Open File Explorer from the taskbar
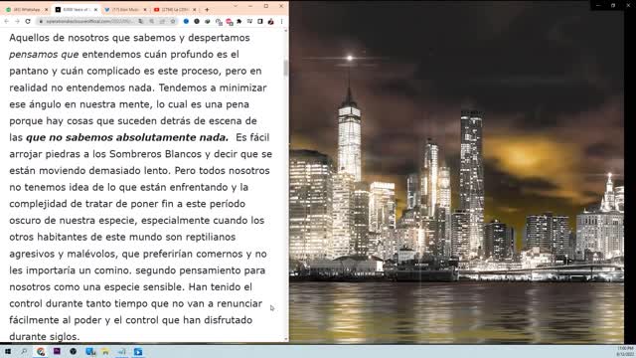Viewport: 636px width, 358px height. pyautogui.click(x=106, y=351)
